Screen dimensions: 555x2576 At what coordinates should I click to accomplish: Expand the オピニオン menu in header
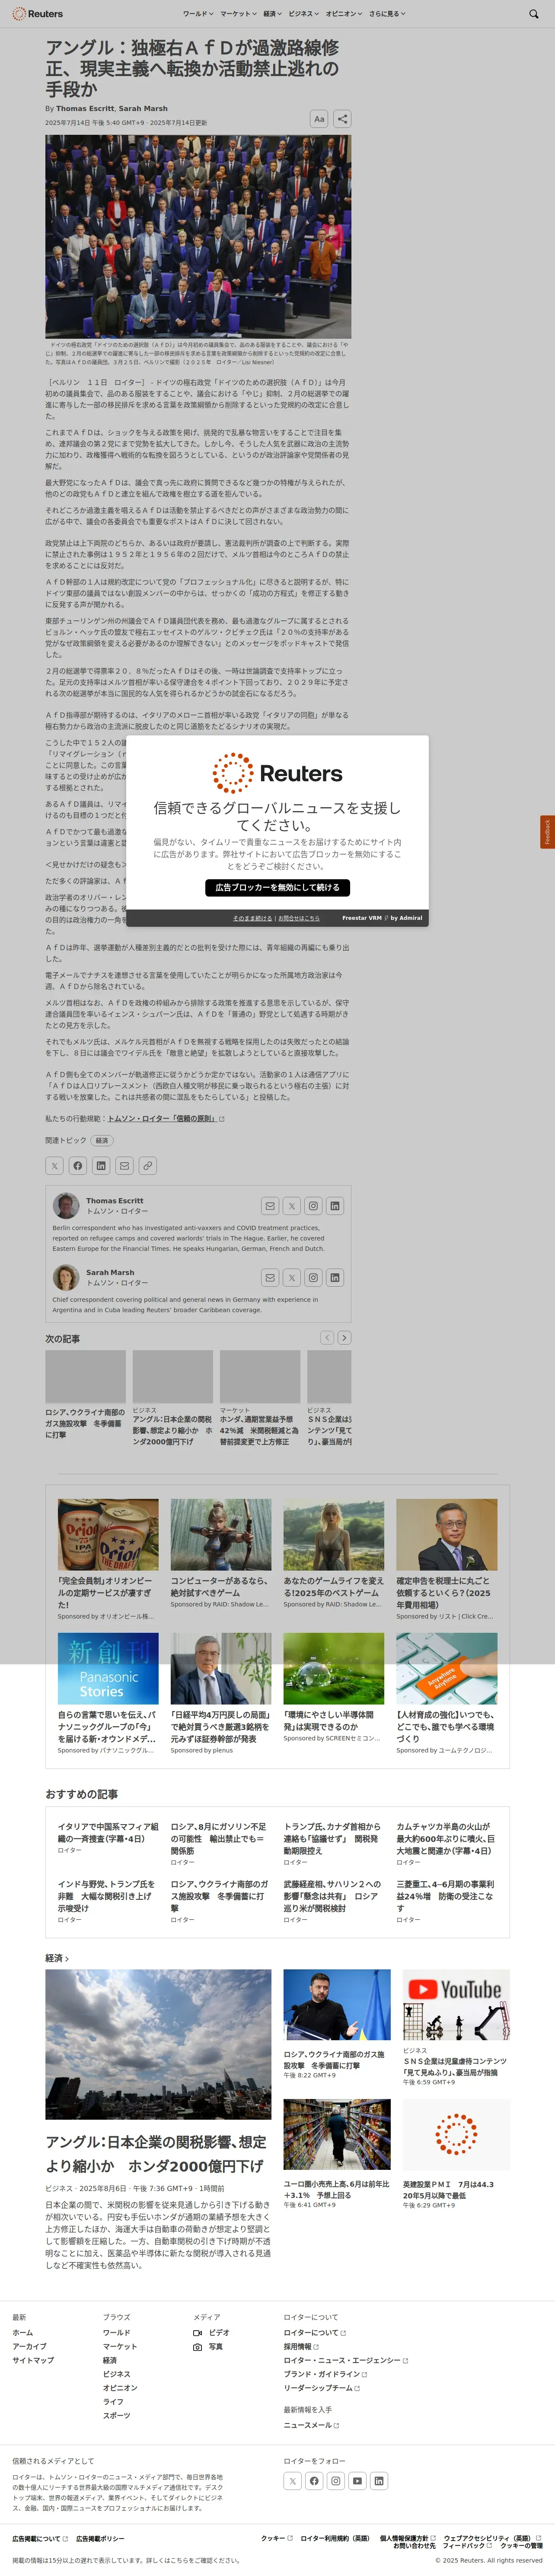pyautogui.click(x=344, y=14)
